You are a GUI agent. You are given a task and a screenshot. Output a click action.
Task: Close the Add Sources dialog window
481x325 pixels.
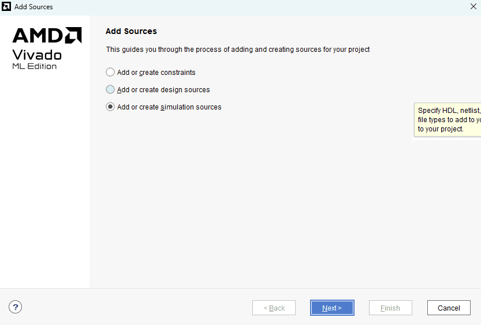(x=473, y=7)
